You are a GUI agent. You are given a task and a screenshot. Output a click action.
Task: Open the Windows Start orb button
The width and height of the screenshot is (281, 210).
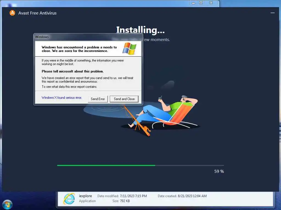[7, 205]
